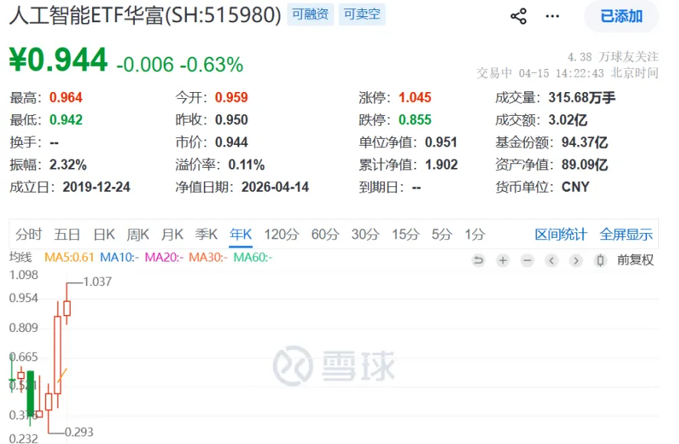
Task: Click the 累计净值 value 1.902
Action: pos(441,165)
